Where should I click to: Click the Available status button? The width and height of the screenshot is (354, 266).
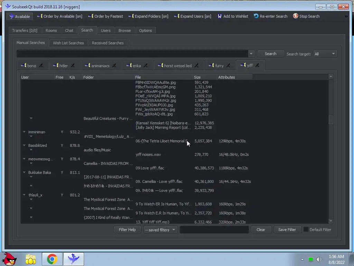tap(20, 16)
